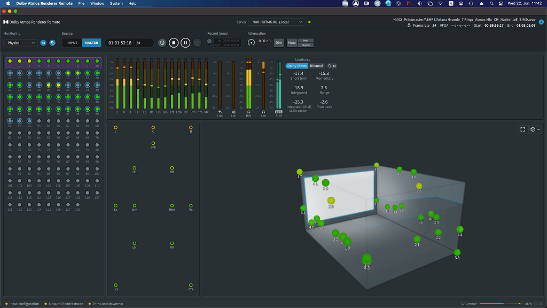Click the 48 kHz sample rate badge
Image resolution: width=547 pixels, height=308 pixels.
(x=43, y=43)
